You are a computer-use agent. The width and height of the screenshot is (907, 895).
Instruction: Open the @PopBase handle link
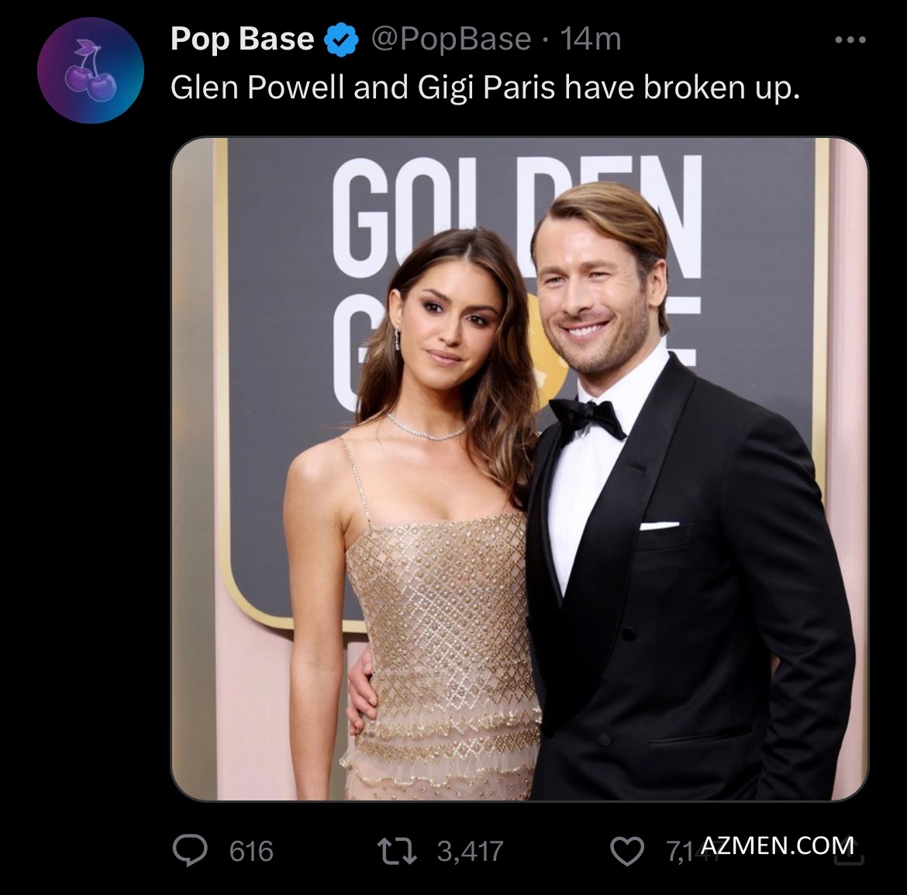pos(451,39)
